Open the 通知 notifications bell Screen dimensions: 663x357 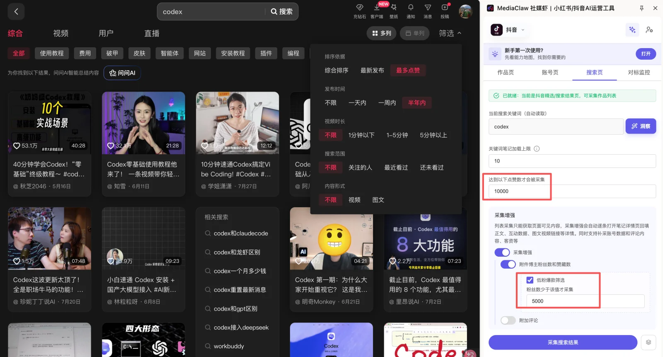point(411,7)
